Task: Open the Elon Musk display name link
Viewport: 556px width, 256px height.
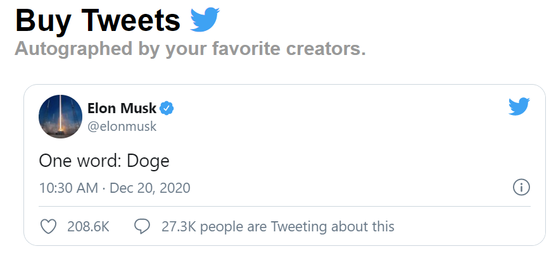Action: click(x=122, y=108)
